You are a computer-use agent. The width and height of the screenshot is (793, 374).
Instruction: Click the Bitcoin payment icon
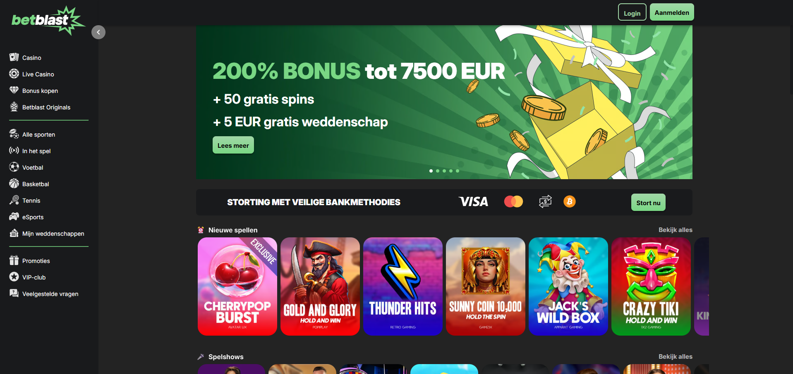coord(570,201)
